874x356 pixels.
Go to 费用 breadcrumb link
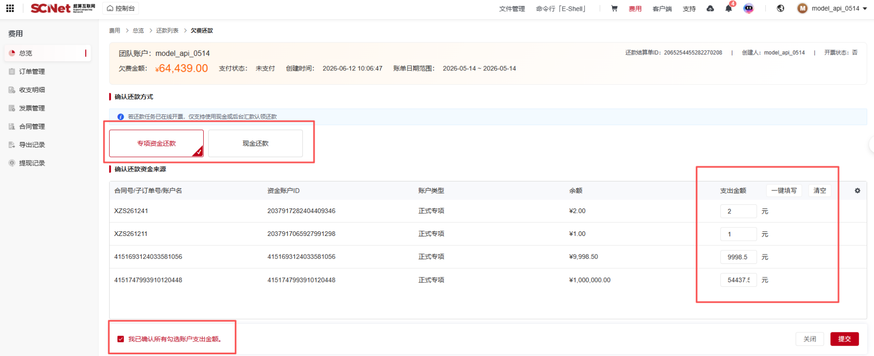tap(115, 31)
